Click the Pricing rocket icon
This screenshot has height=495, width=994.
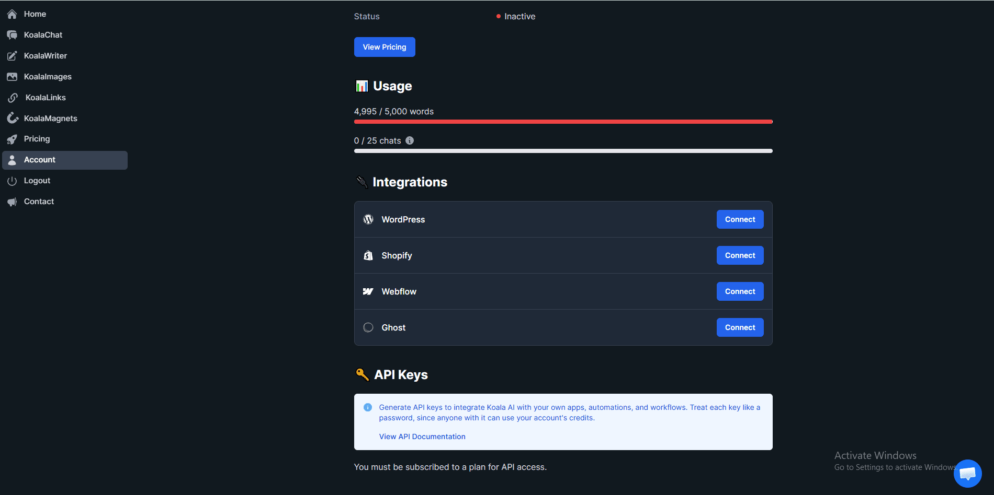point(12,139)
